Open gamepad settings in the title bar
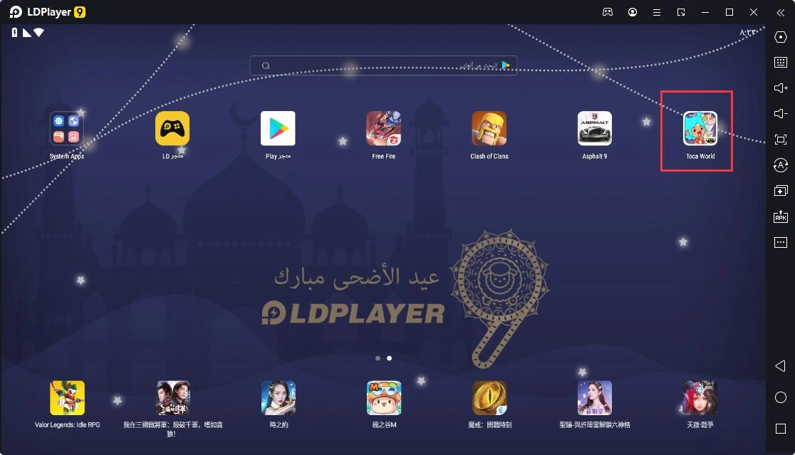Screen dimensions: 795x455 coord(608,12)
